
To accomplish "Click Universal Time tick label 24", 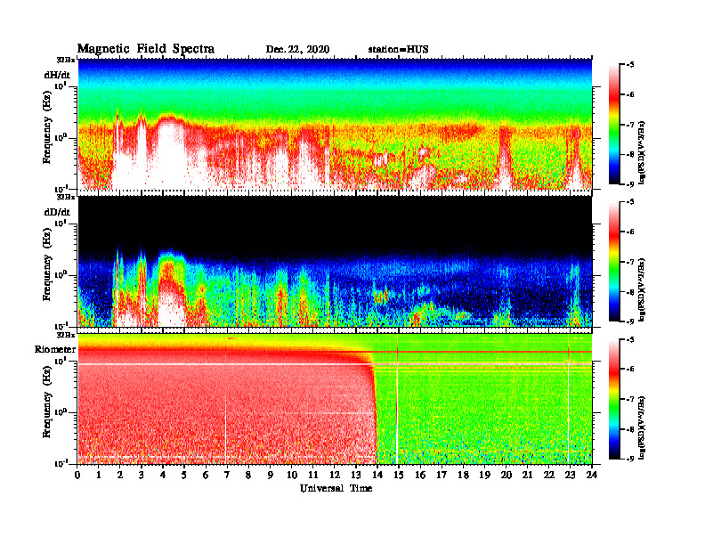I will point(592,475).
